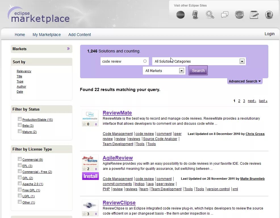Check the EPL license filter
The image size is (280, 218).
pyautogui.click(x=20, y=165)
